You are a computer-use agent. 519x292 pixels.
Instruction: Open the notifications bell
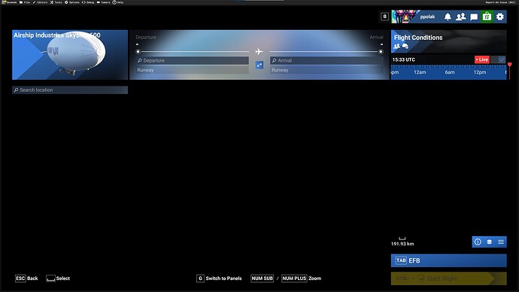point(448,17)
